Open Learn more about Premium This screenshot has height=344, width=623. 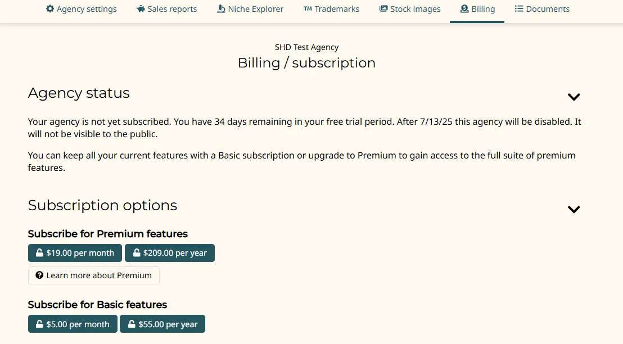[94, 275]
